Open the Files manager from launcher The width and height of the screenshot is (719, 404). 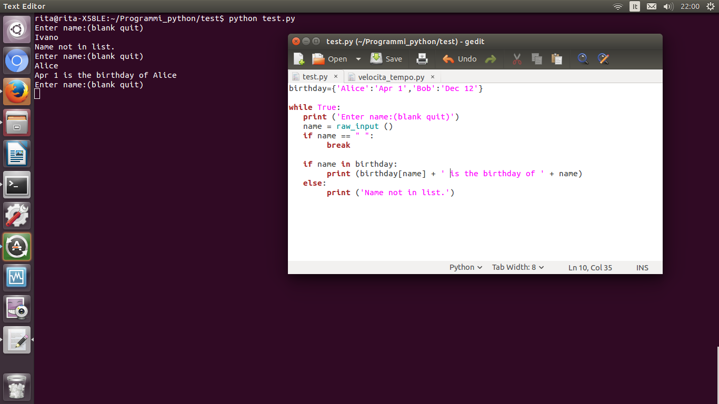pos(17,123)
